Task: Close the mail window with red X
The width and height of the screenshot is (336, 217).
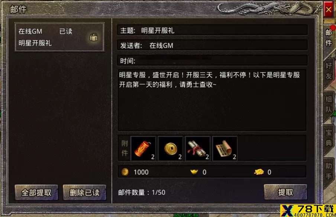Action: coord(329,9)
